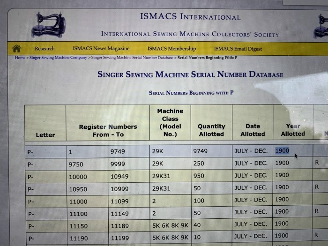Click the highlighted 1900 year cell

(282, 151)
